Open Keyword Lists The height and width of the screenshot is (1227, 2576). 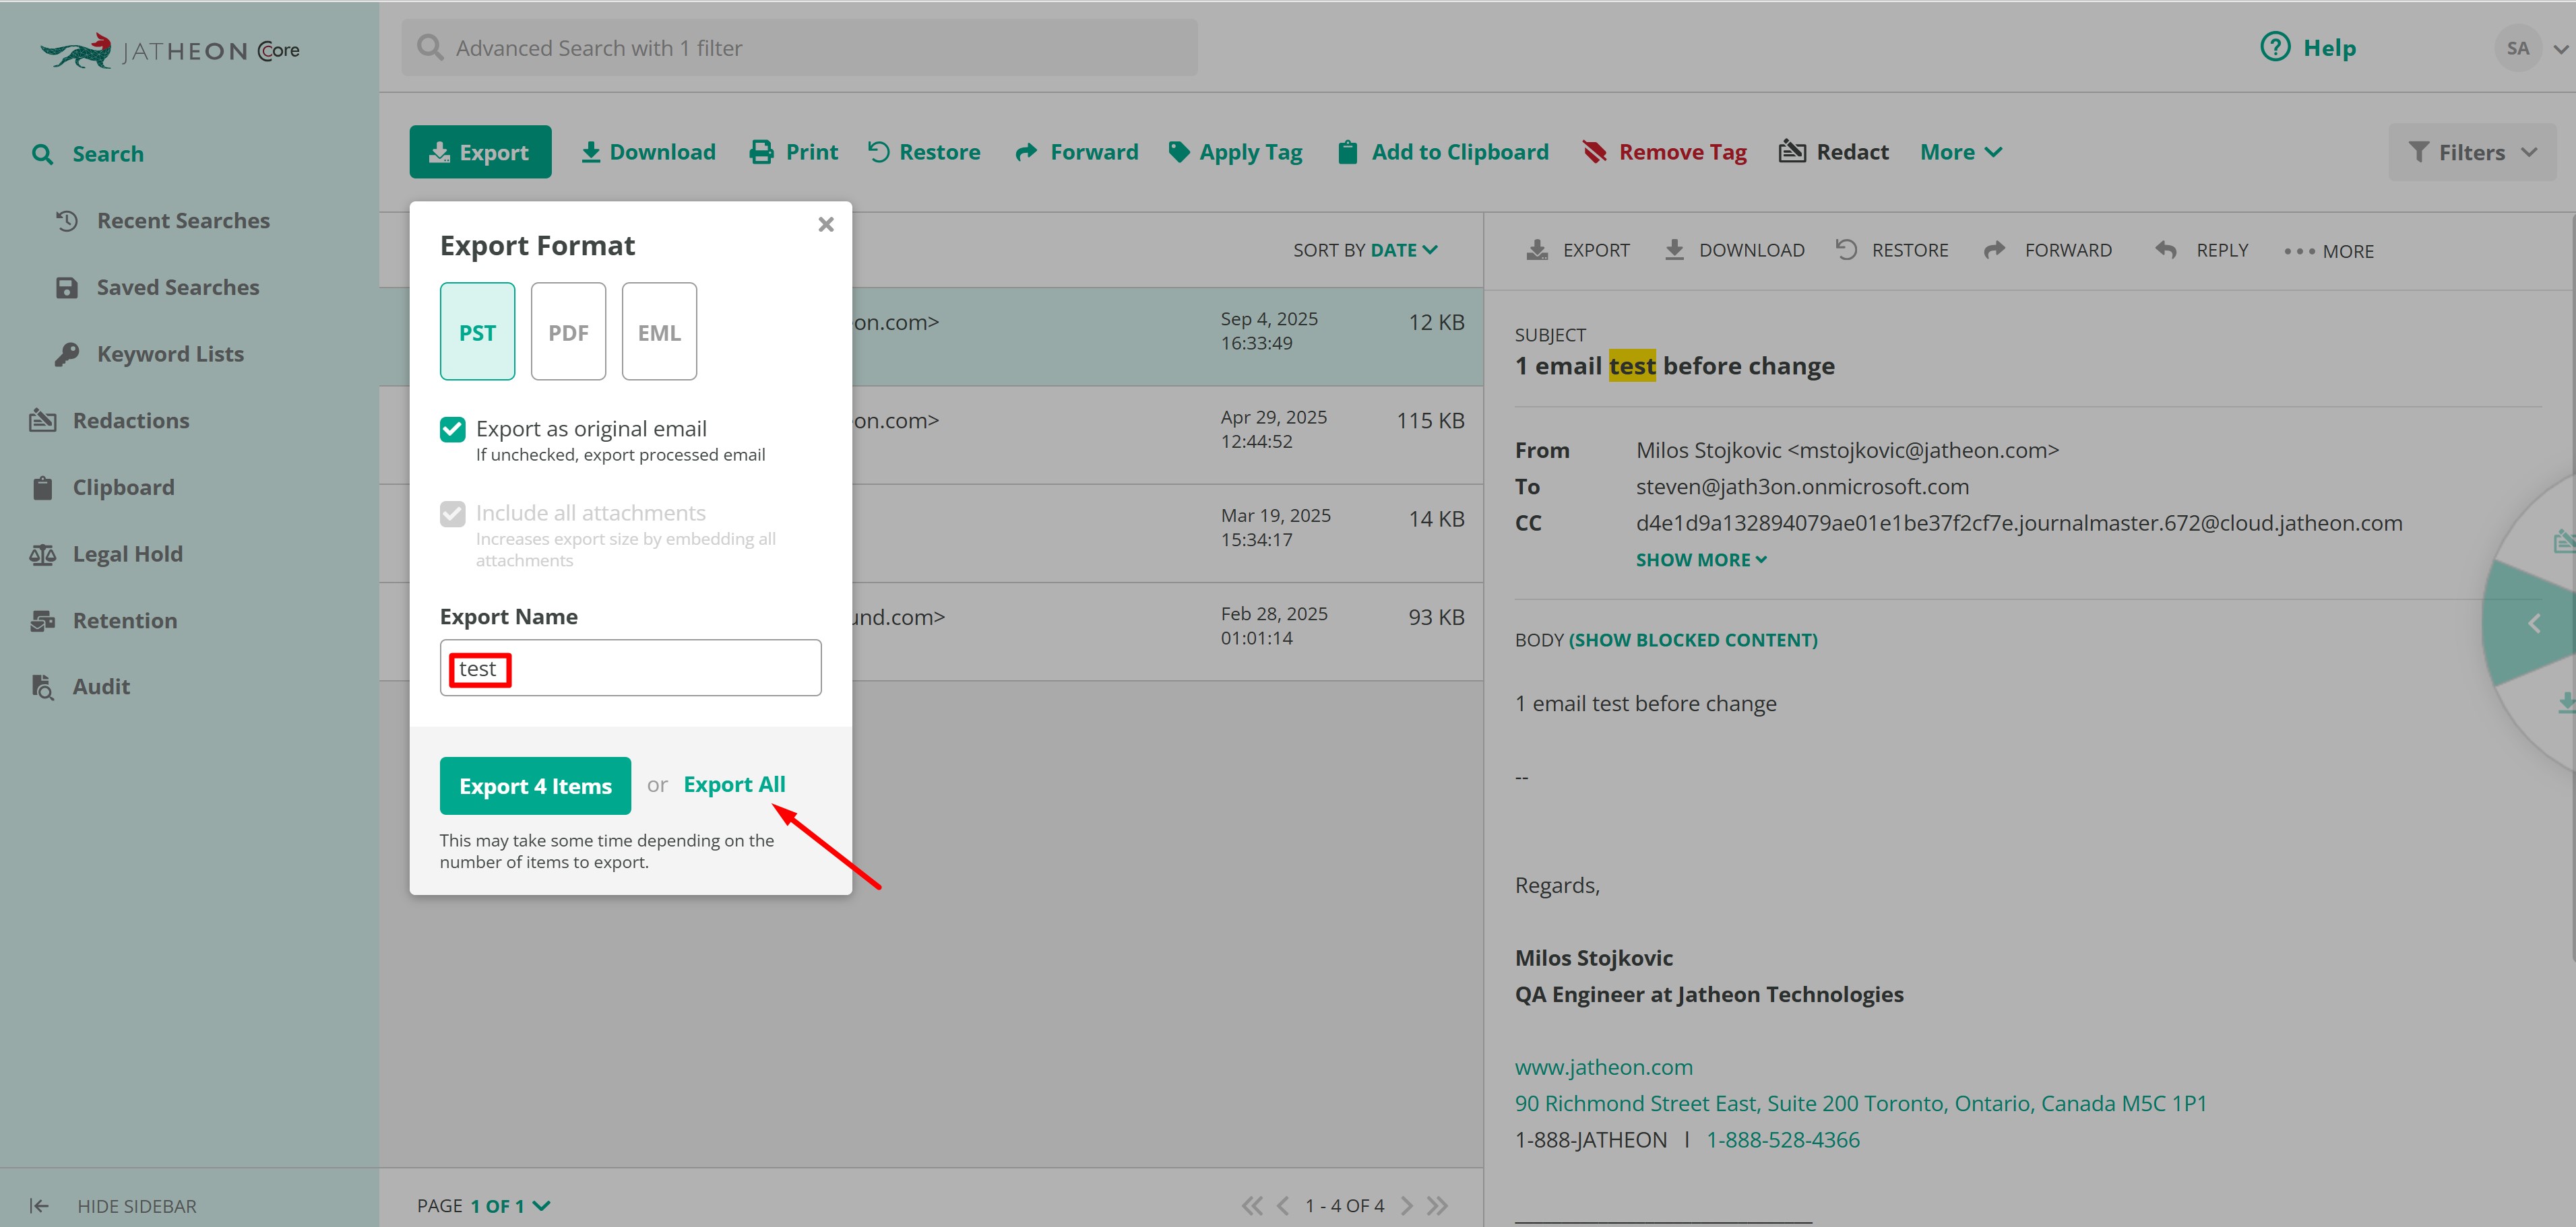(x=150, y=354)
